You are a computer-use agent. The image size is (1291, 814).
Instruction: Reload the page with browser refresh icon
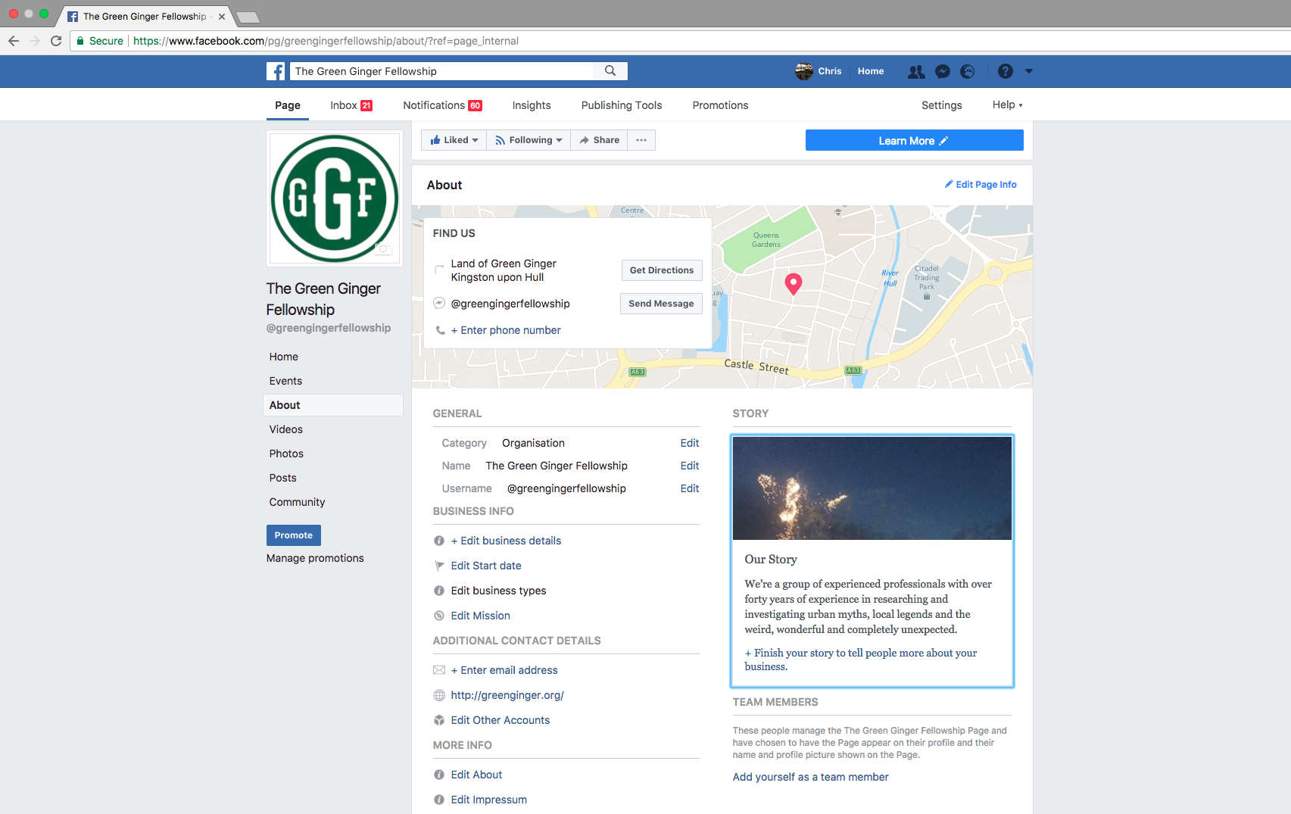point(56,41)
